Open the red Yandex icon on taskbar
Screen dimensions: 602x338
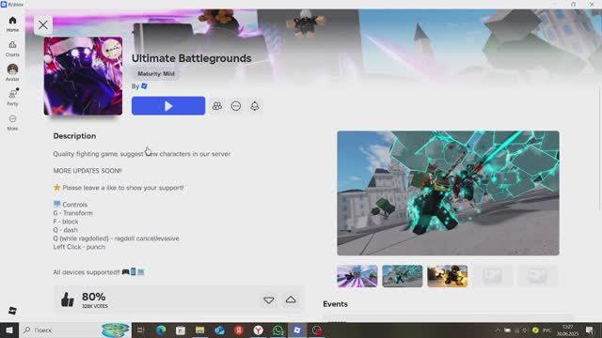pyautogui.click(x=239, y=330)
